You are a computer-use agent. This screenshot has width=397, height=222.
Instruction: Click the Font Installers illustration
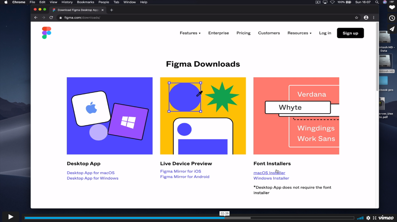[296, 116]
